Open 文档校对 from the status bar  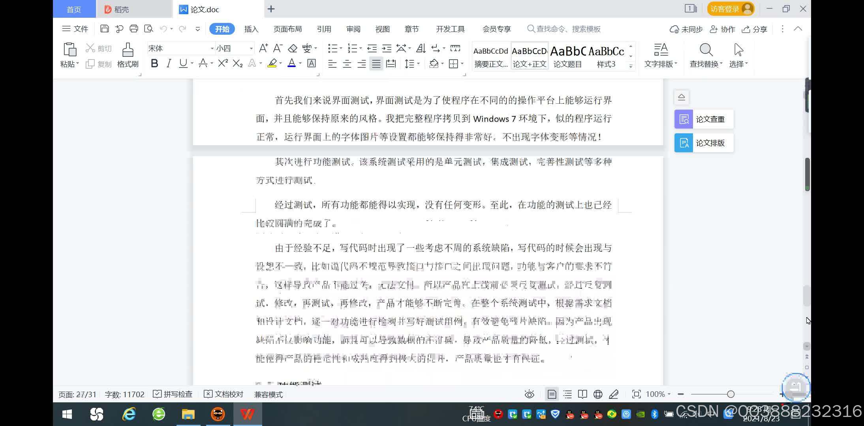[223, 394]
